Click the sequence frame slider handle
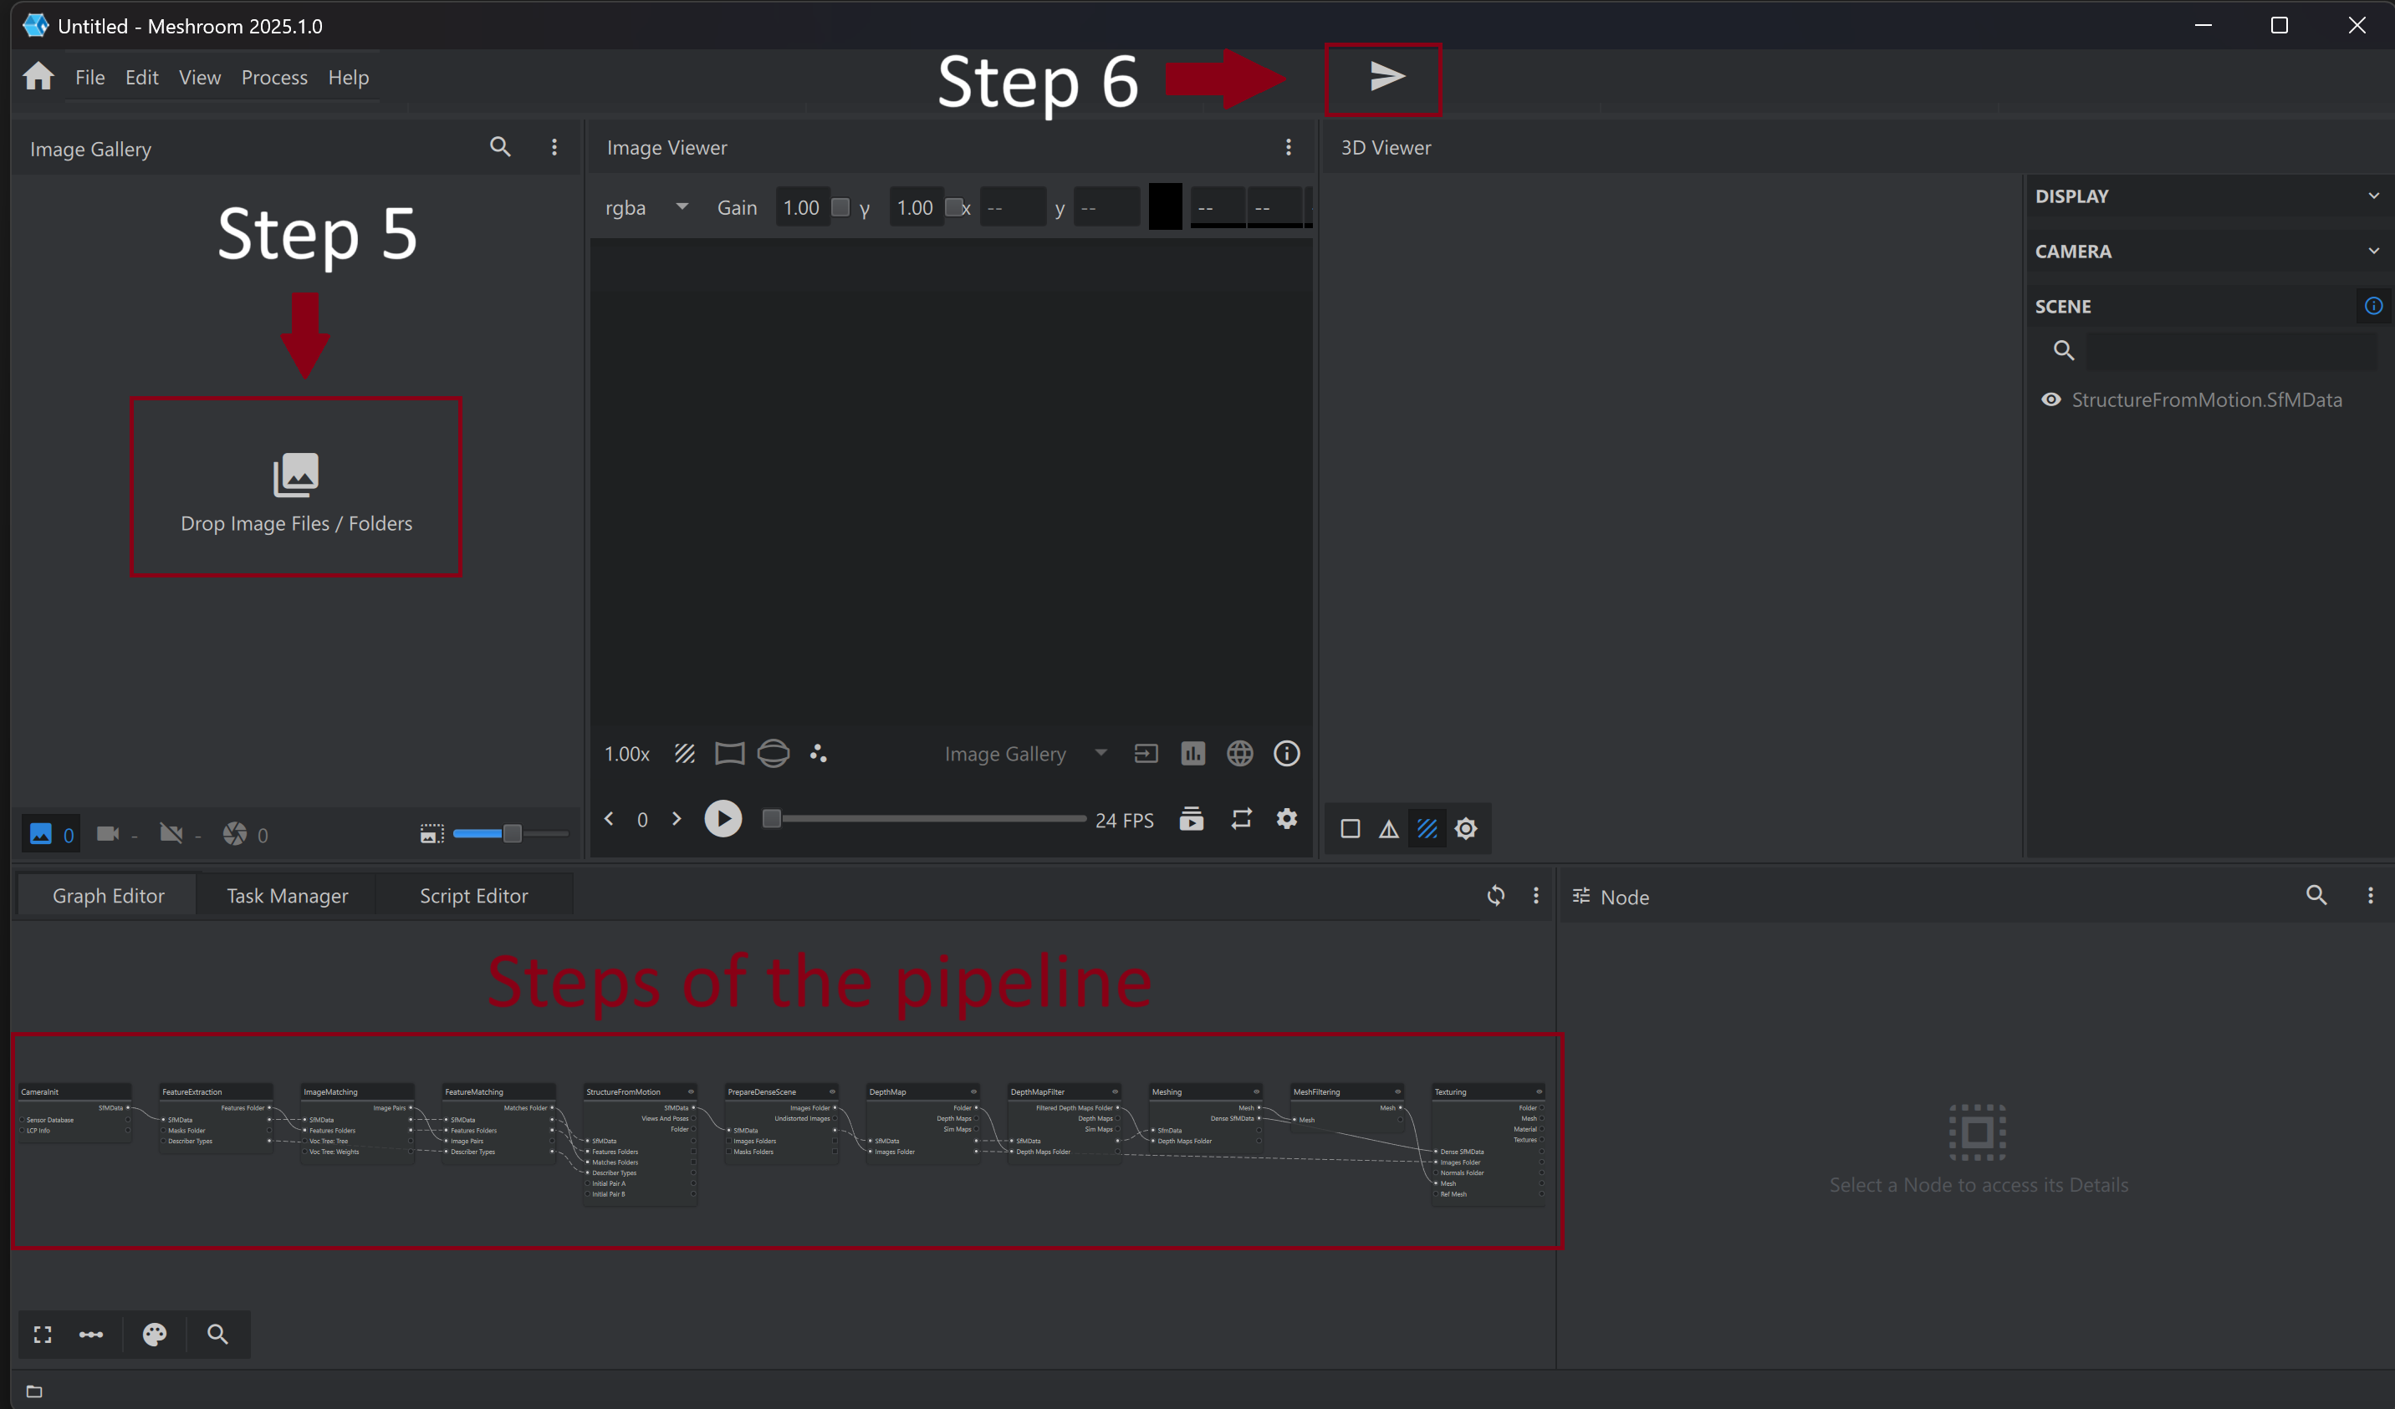 point(772,819)
